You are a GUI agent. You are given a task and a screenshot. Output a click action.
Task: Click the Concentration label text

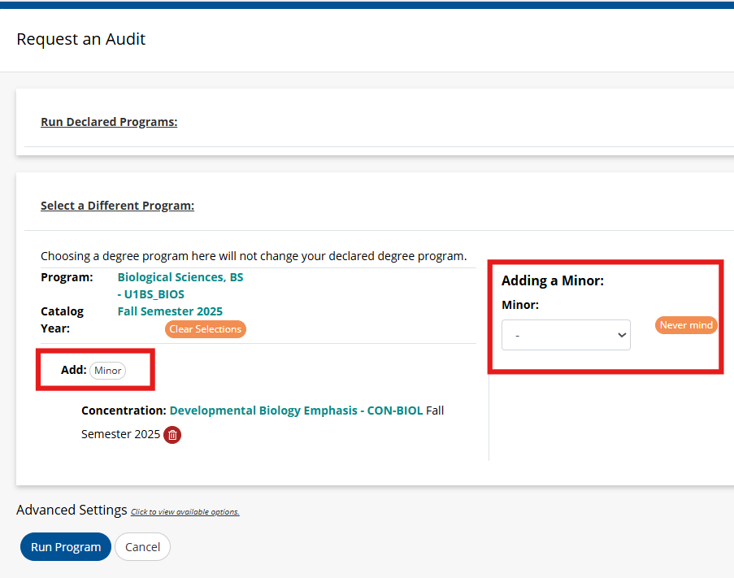(x=124, y=411)
